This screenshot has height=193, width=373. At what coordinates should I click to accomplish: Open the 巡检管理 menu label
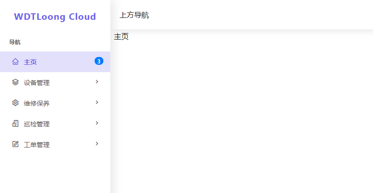click(37, 124)
